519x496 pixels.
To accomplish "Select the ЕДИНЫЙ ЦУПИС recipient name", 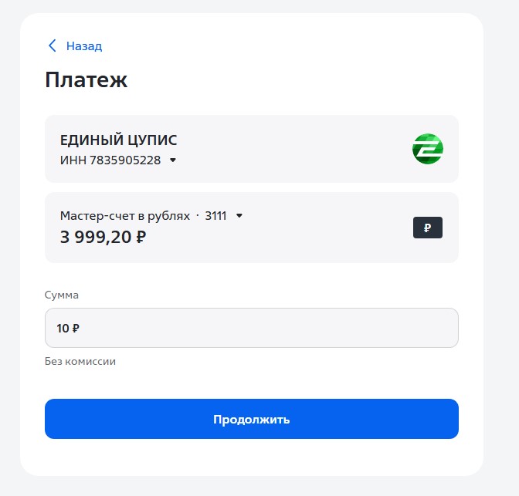I will (118, 140).
